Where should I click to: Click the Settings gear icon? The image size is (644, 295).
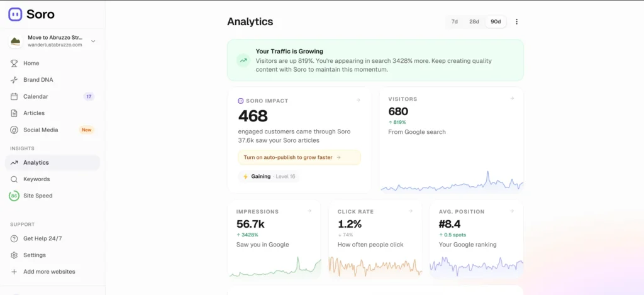(x=14, y=255)
